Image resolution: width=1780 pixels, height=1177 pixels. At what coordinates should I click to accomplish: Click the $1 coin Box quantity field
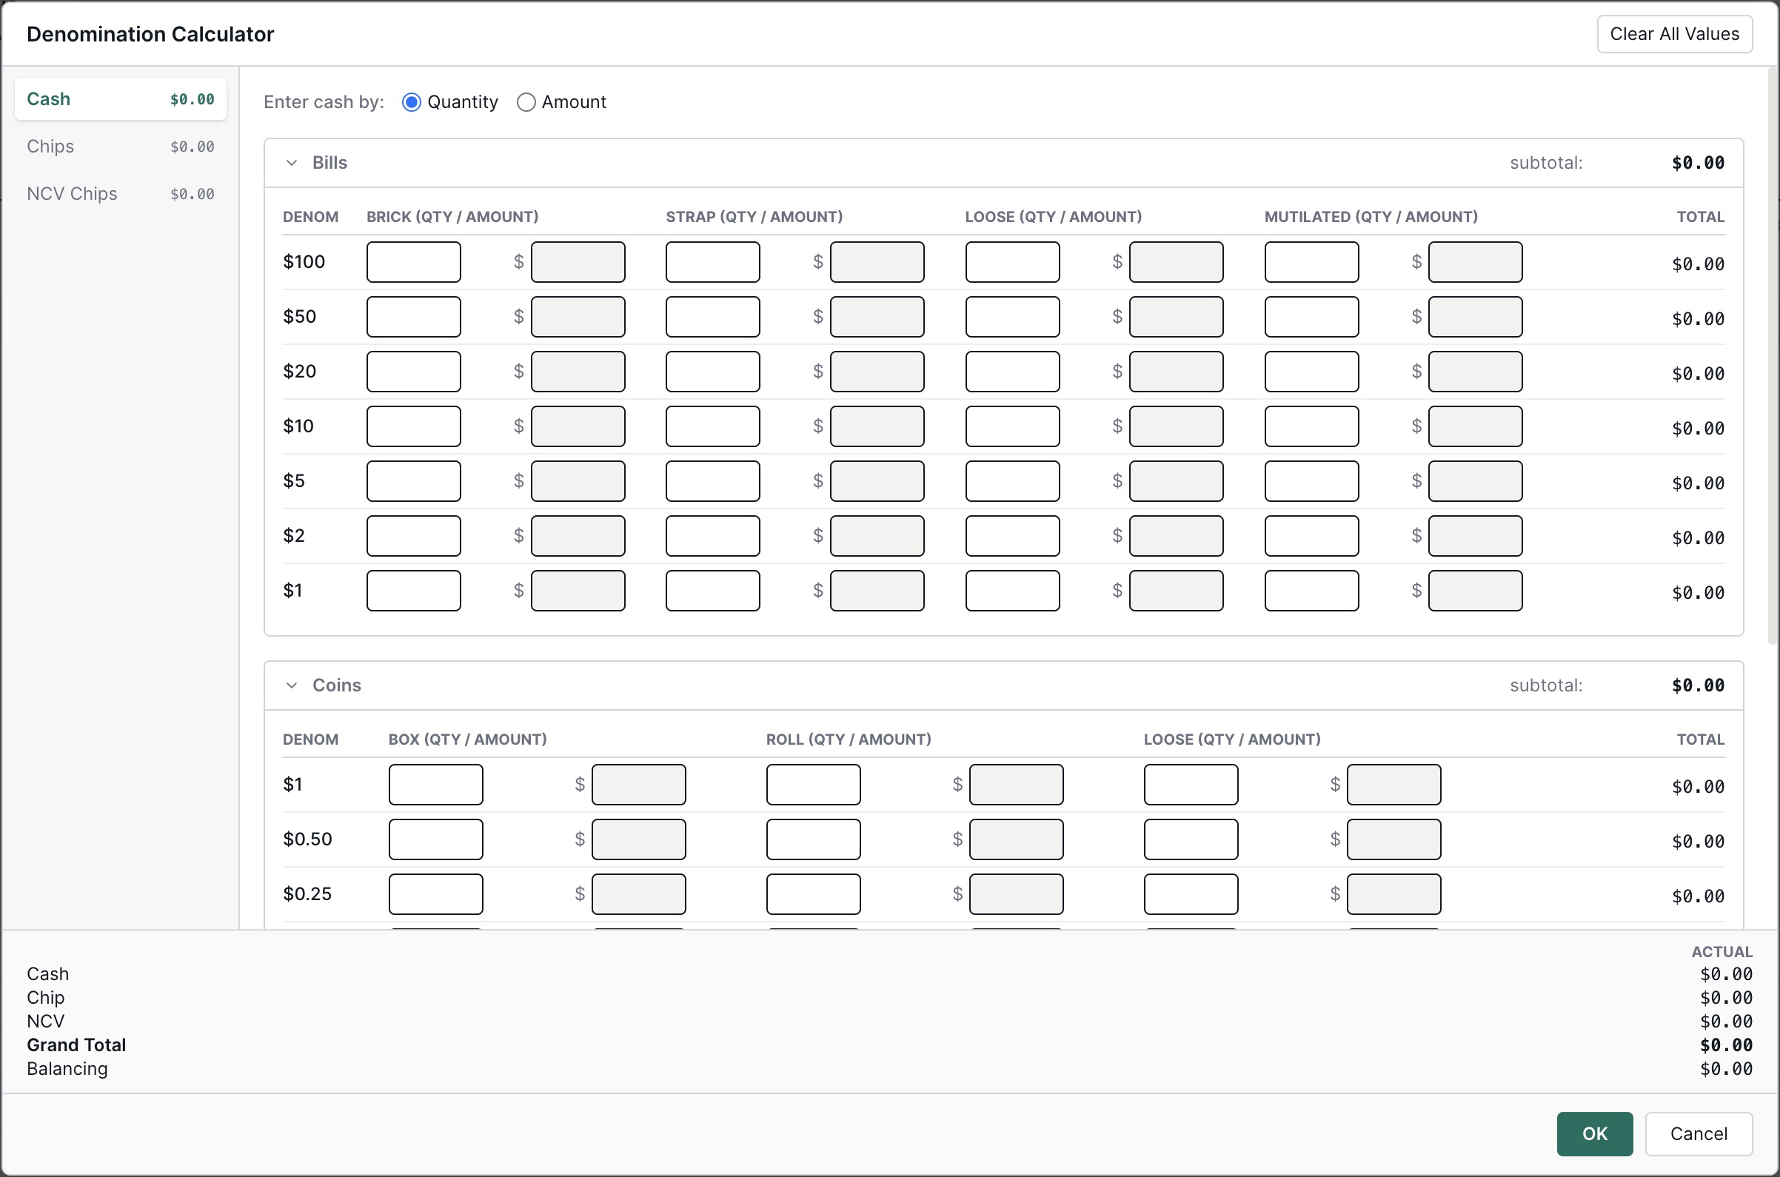[x=435, y=785]
